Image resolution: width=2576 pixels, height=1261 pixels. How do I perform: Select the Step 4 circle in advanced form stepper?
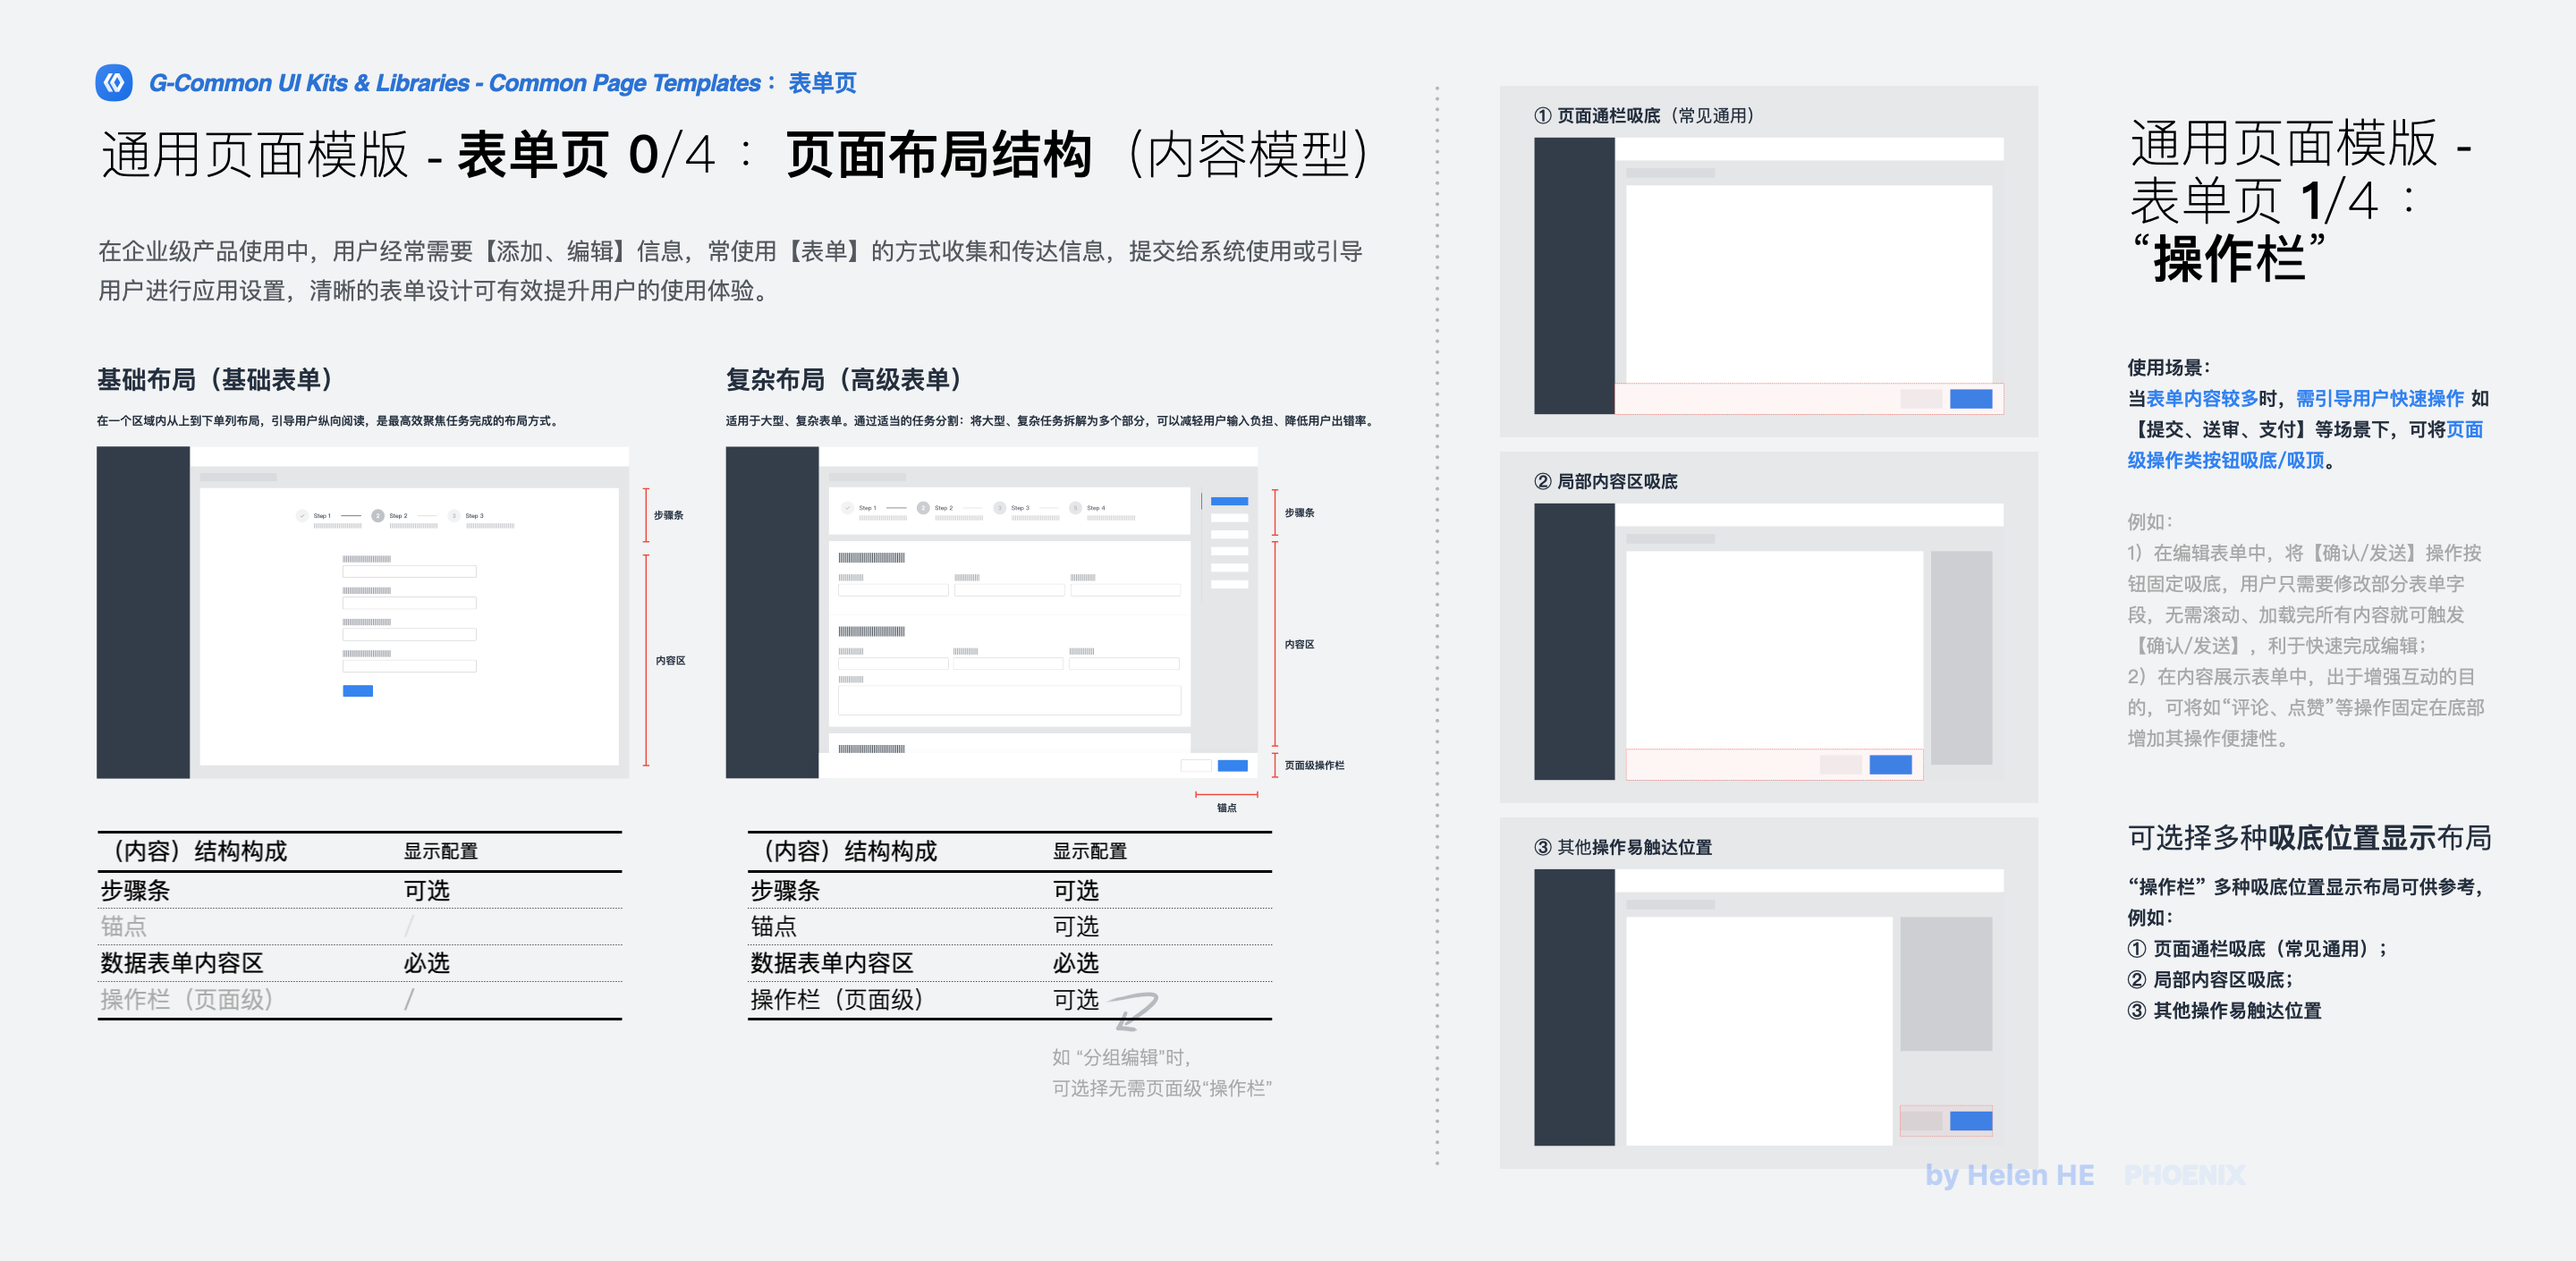click(x=1077, y=508)
